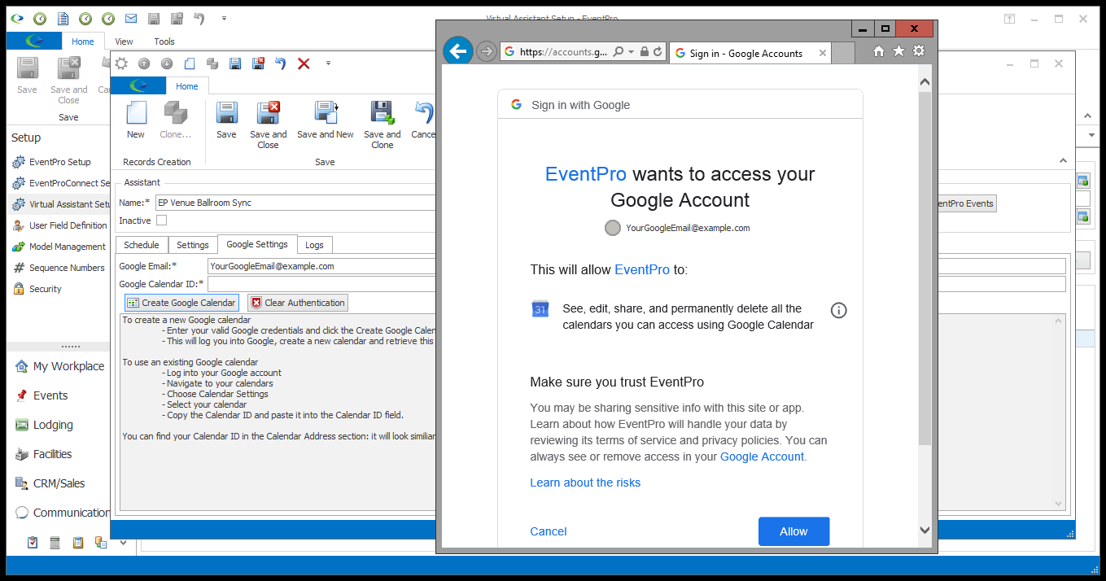This screenshot has height=581, width=1106.
Task: Open Tools tab in main ribbon
Action: pyautogui.click(x=164, y=41)
